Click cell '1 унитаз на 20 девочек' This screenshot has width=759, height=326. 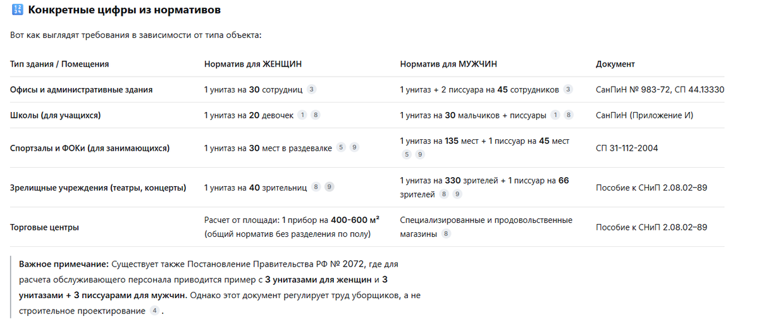[x=249, y=115]
